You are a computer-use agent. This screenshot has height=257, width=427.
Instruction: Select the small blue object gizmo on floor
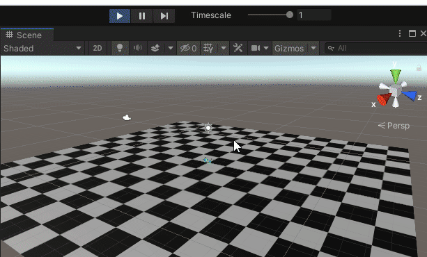click(x=207, y=161)
